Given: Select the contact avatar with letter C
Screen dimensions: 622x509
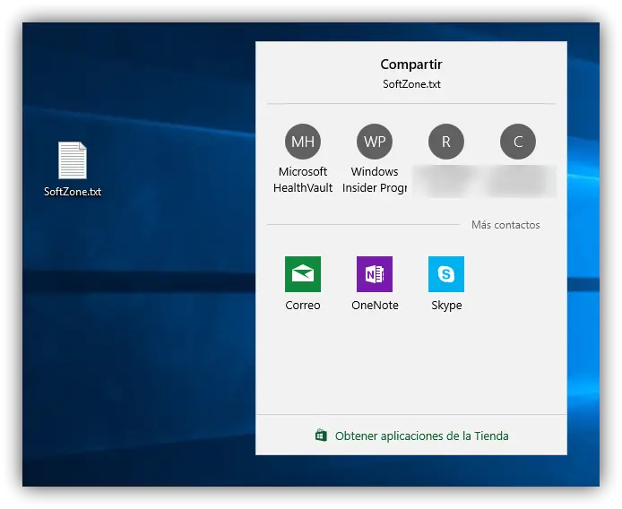Looking at the screenshot, I should [x=518, y=142].
